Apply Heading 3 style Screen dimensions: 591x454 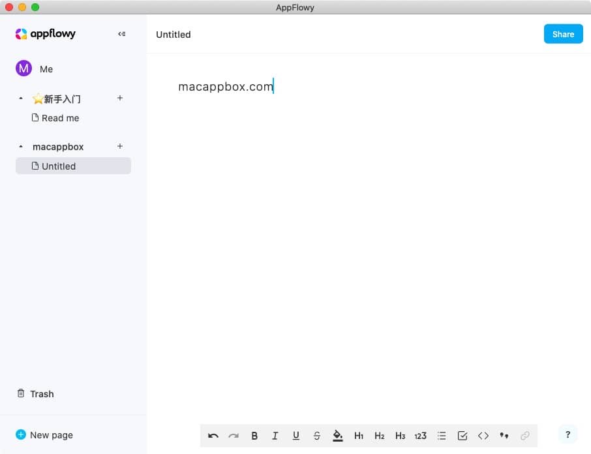point(401,436)
